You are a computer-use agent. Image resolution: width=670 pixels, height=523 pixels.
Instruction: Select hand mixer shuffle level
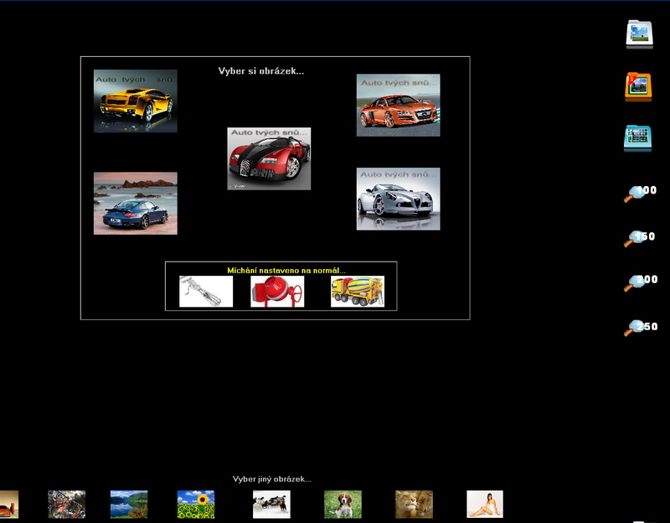click(x=206, y=292)
